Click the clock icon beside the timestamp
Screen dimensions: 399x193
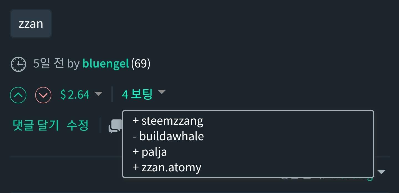click(18, 64)
